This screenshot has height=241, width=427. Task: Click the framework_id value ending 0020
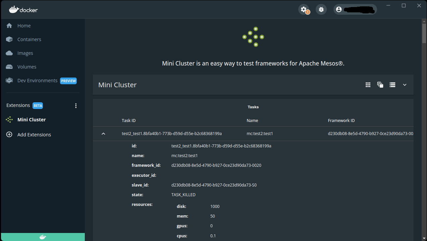click(216, 165)
